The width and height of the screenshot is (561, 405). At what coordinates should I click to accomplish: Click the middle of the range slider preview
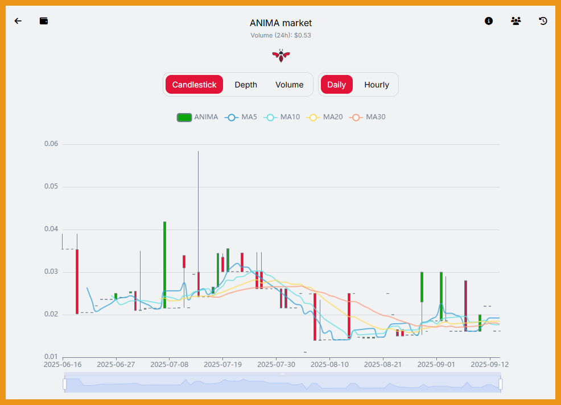click(283, 385)
